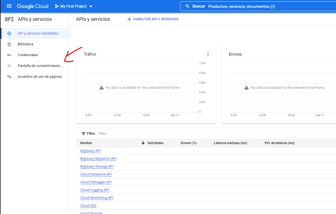Sort by the Errores (%) column header

[189, 143]
